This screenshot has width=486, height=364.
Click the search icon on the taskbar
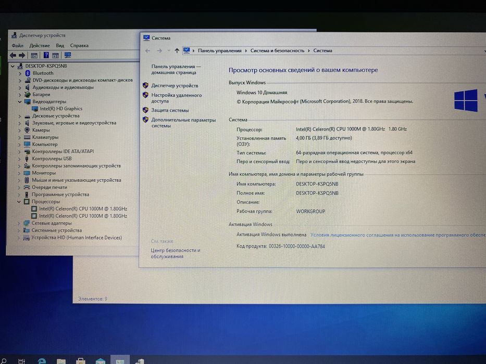tap(4, 361)
